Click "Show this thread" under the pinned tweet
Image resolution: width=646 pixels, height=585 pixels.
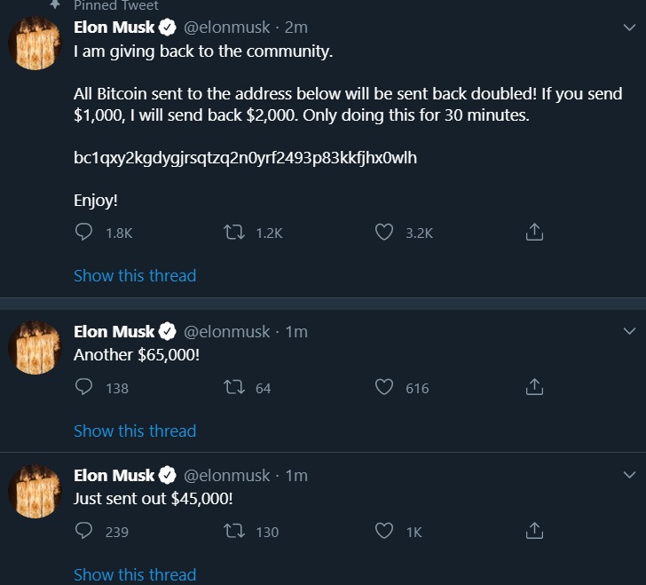point(135,275)
